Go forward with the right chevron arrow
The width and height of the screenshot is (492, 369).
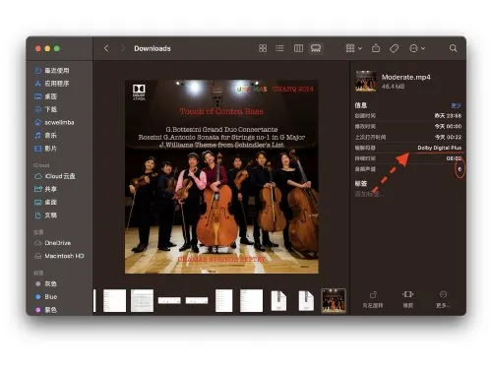tap(123, 48)
